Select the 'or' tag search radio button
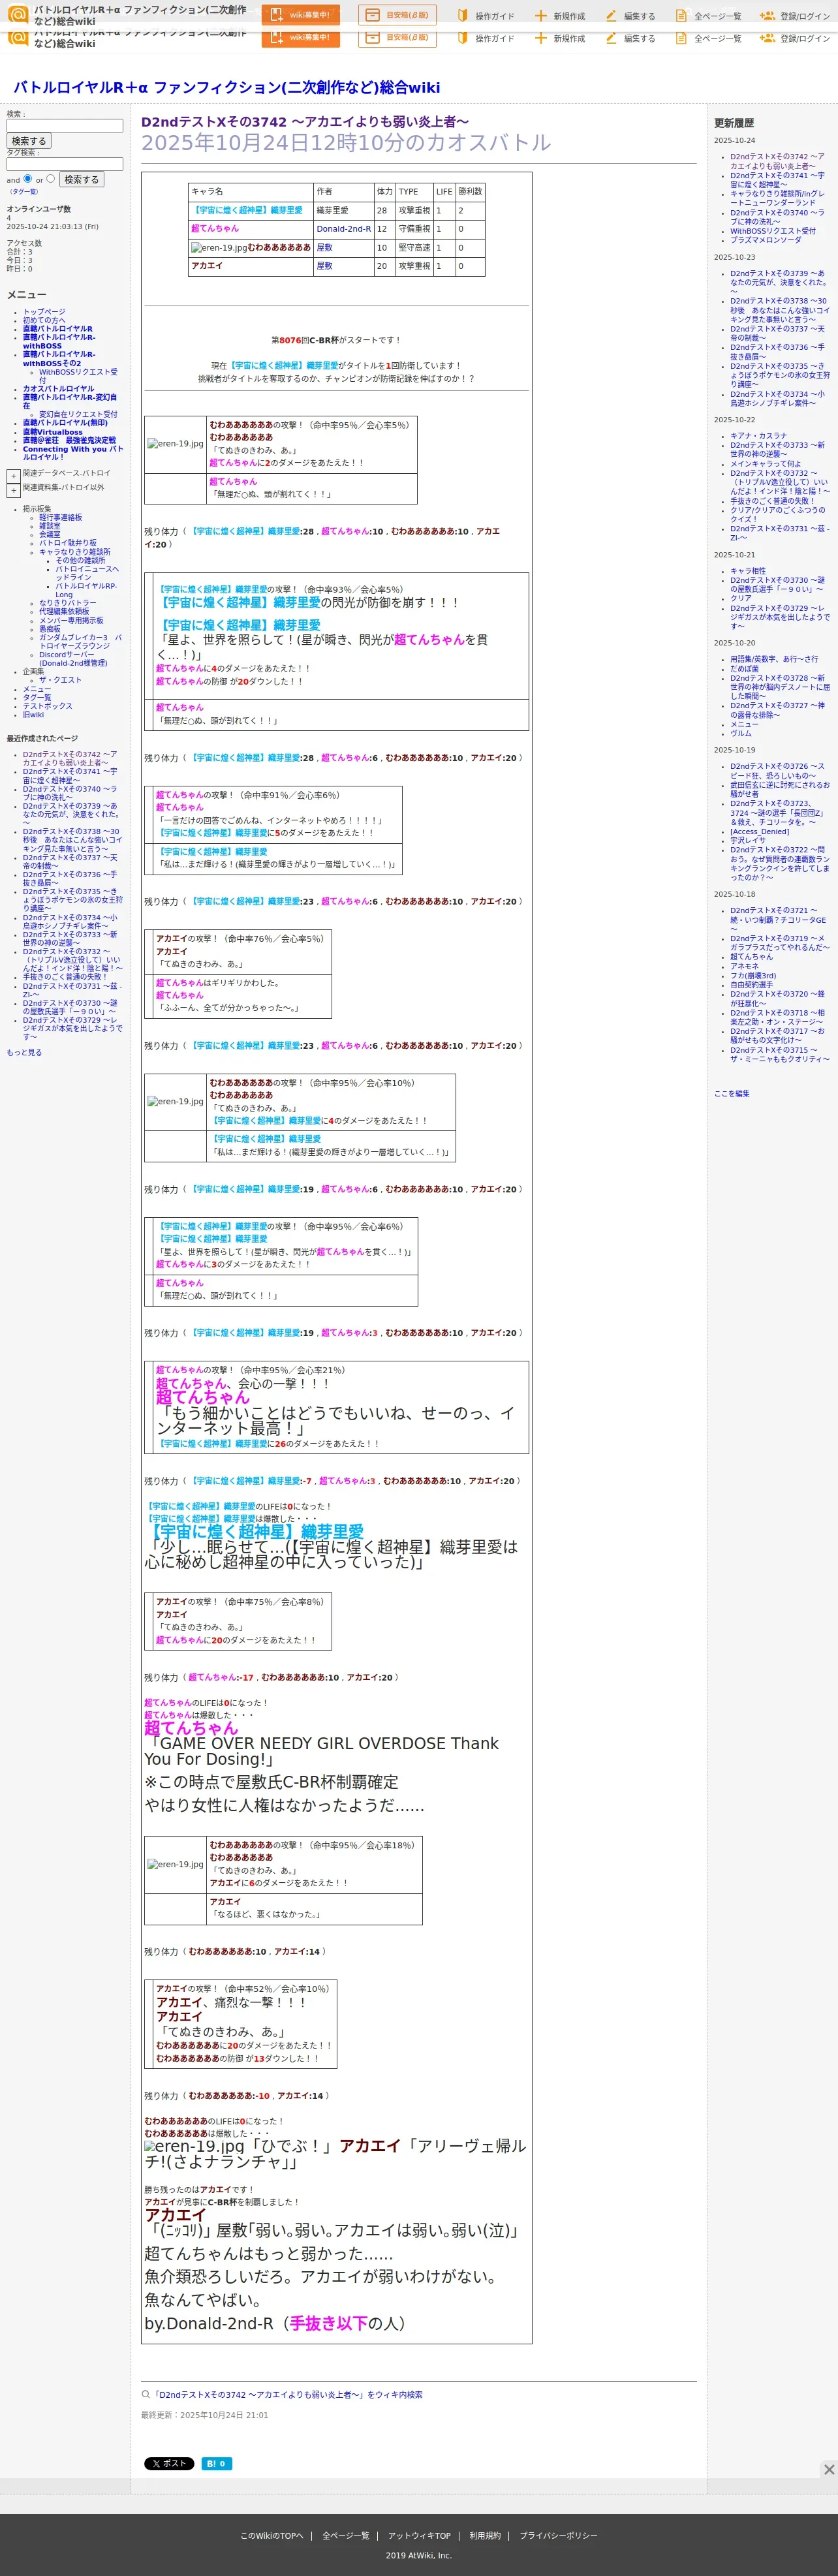The image size is (838, 2576). 50,178
